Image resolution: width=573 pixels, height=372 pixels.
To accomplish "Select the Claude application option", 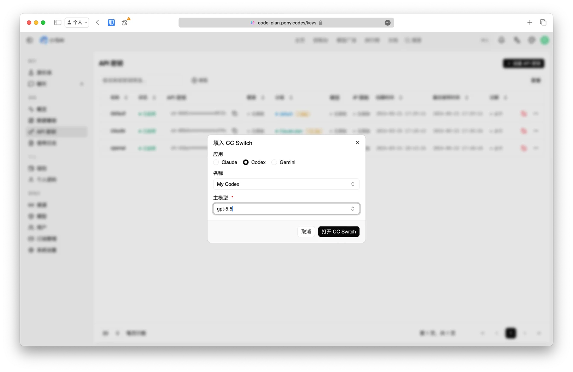I will [216, 162].
